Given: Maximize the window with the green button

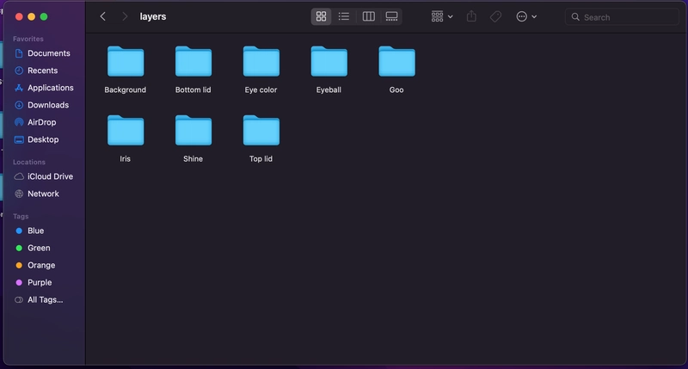Looking at the screenshot, I should (x=44, y=16).
